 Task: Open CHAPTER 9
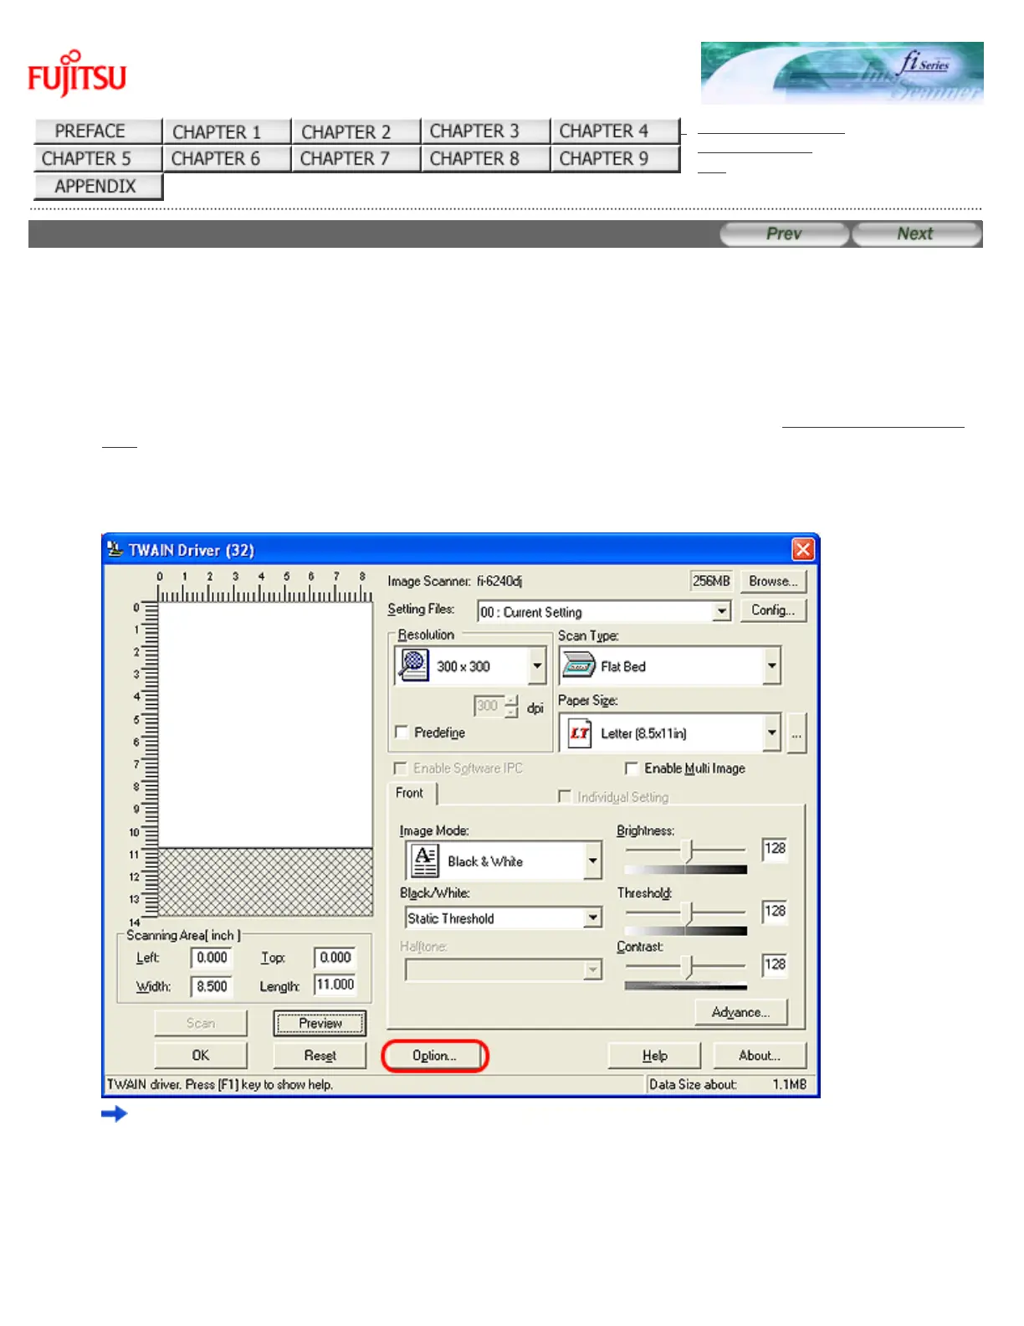615,158
